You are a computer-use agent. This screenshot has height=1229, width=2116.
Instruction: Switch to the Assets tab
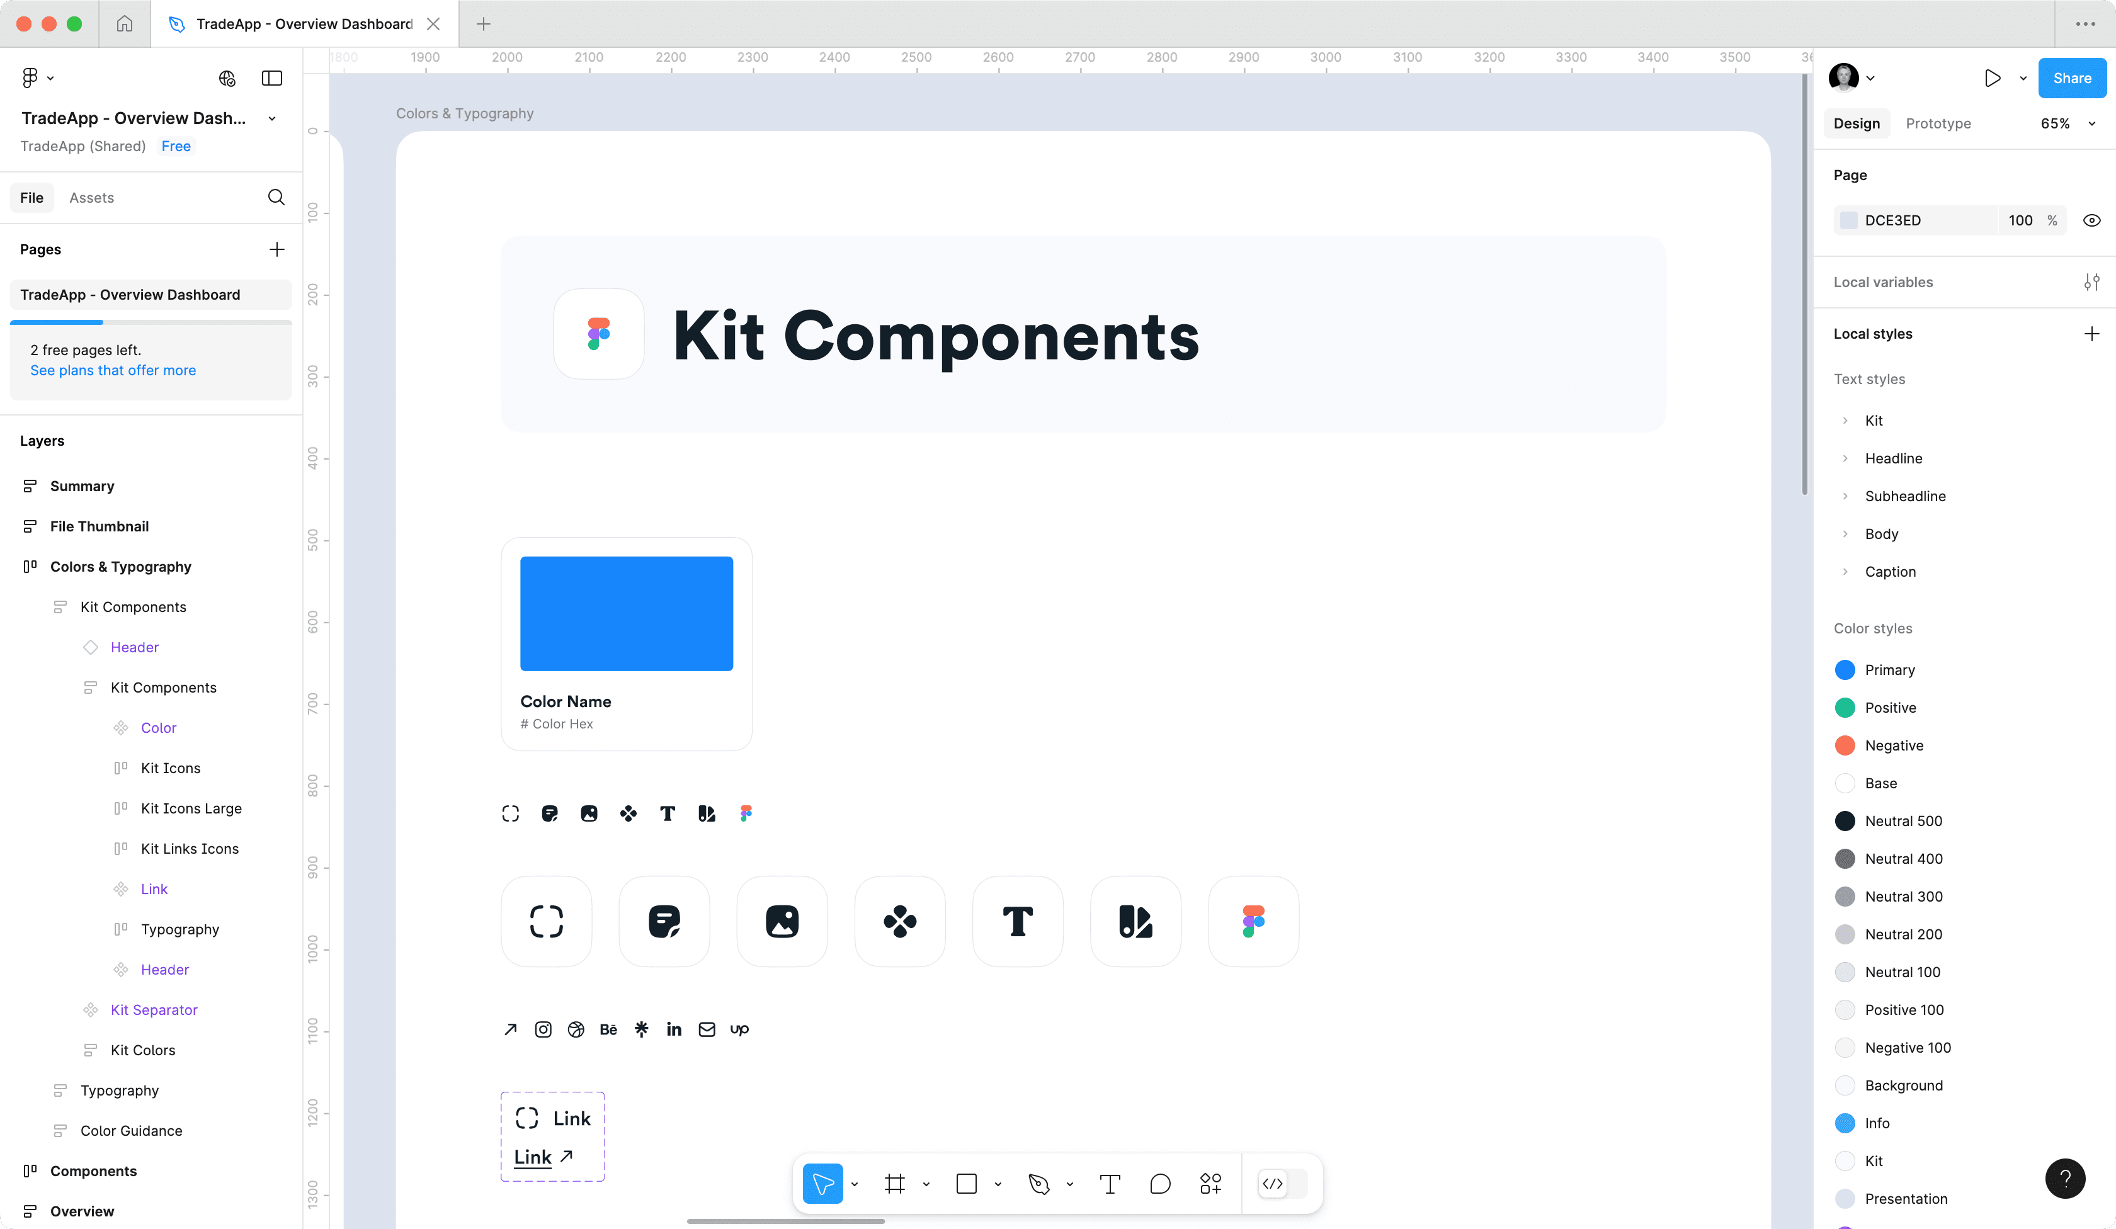(x=91, y=197)
